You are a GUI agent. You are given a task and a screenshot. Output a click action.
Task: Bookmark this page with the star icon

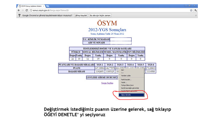[191, 10]
